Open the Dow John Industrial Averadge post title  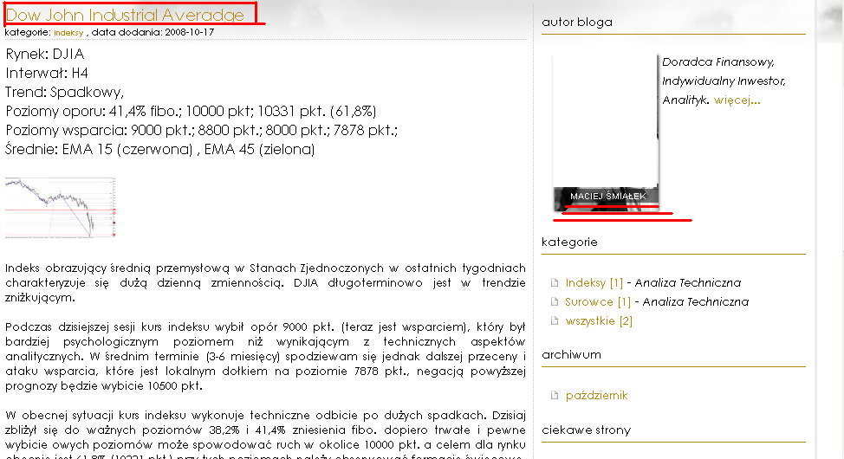pyautogui.click(x=125, y=15)
